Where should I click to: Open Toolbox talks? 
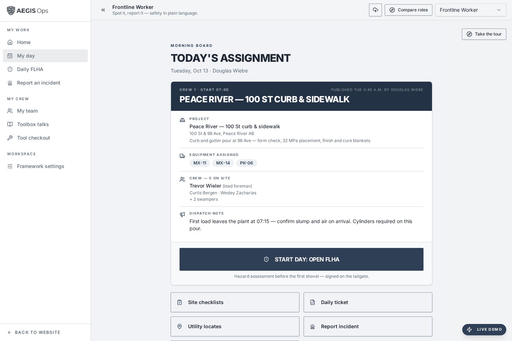(45, 124)
